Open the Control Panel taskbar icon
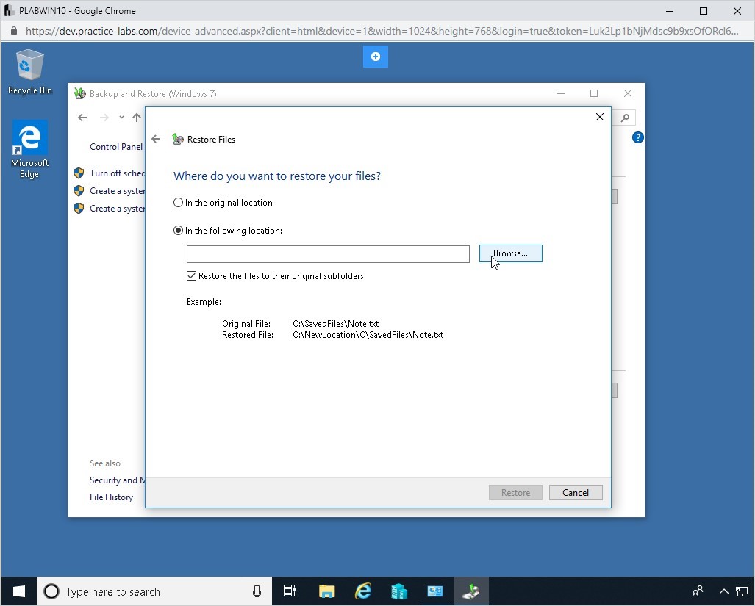Image resolution: width=755 pixels, height=606 pixels. tap(434, 591)
